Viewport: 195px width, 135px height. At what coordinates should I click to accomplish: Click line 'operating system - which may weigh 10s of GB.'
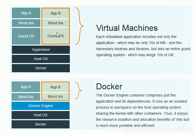(135, 55)
